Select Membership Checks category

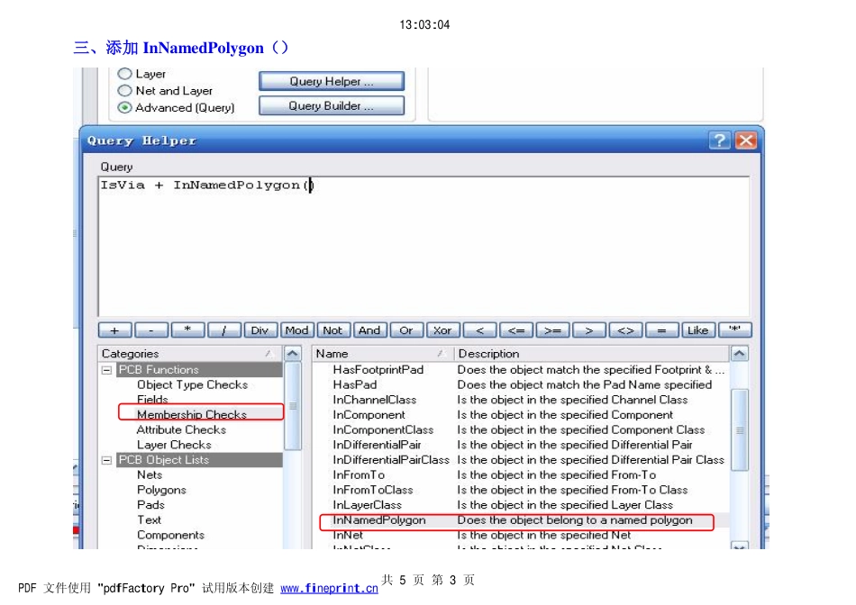click(x=192, y=414)
